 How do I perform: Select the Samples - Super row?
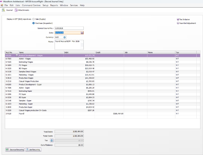[x=102, y=101]
